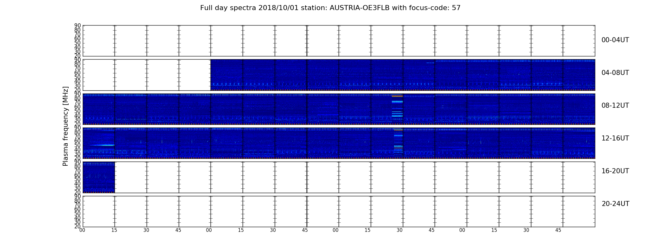661x252 pixels.
Task: Click the empty 00-04UT spectrum panel
Action: (x=339, y=41)
